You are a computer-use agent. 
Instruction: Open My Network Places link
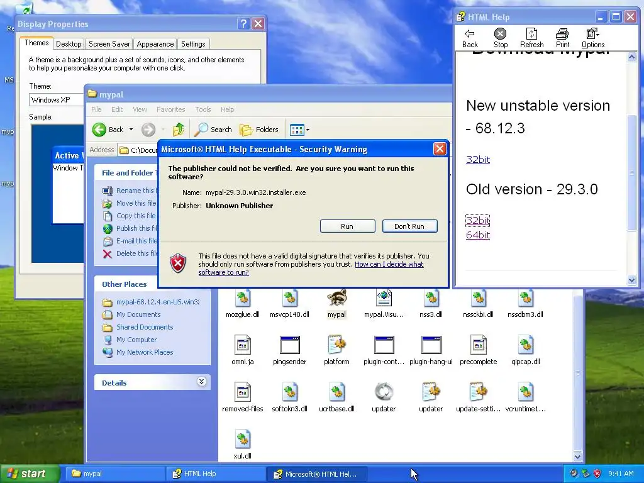pyautogui.click(x=144, y=352)
